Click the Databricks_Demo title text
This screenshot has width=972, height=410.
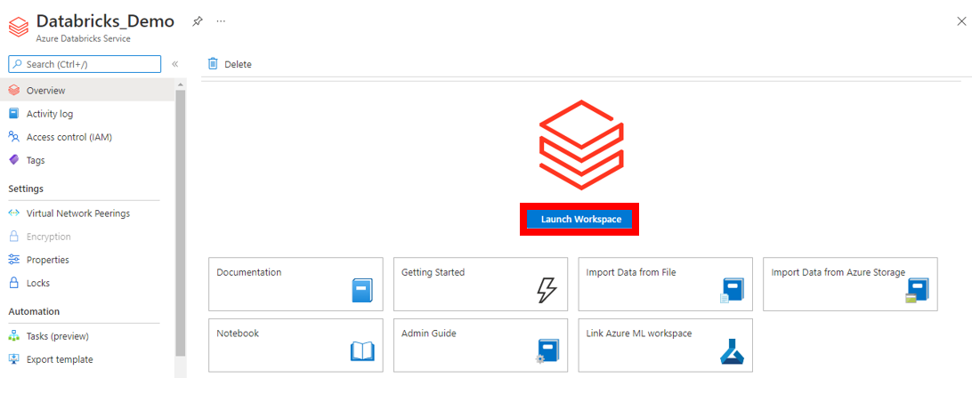click(105, 20)
